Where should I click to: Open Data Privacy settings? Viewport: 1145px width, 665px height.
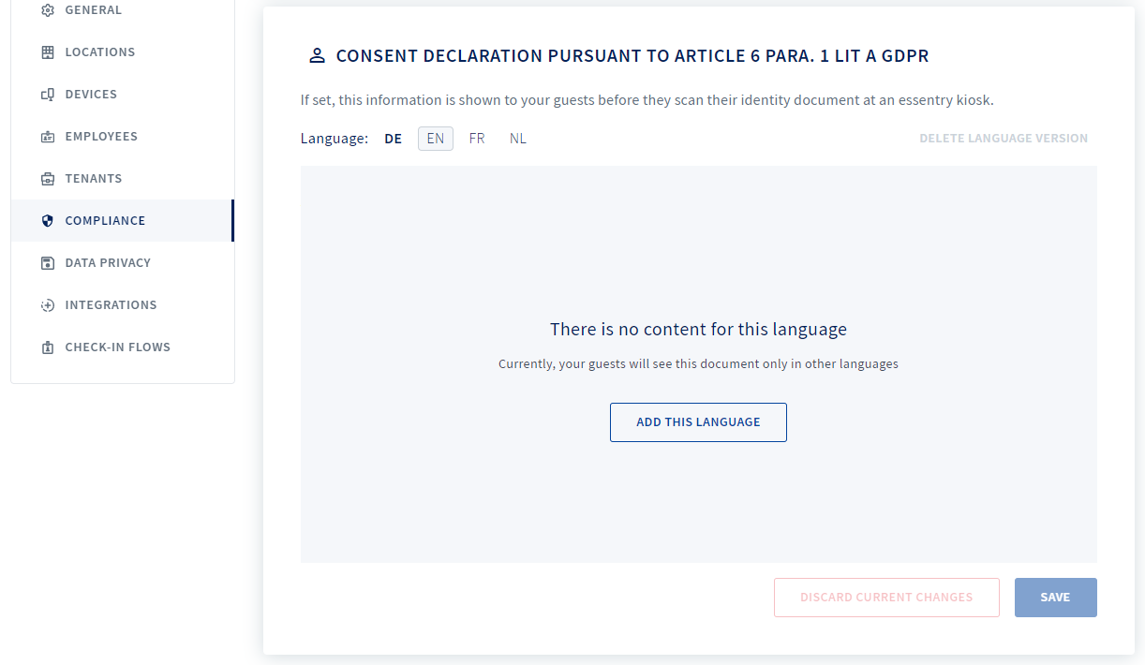(x=123, y=263)
